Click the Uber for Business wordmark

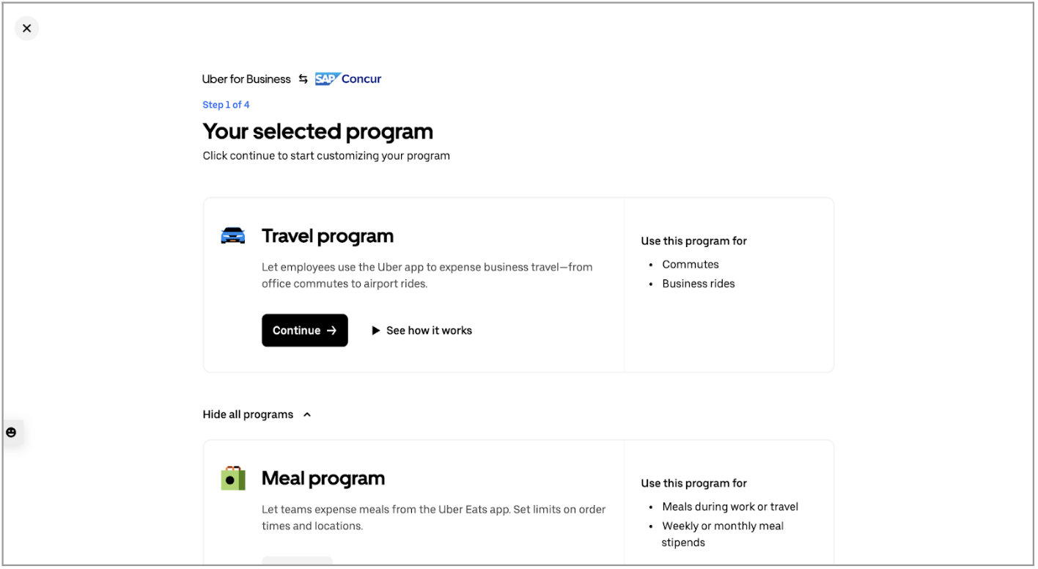click(x=246, y=78)
